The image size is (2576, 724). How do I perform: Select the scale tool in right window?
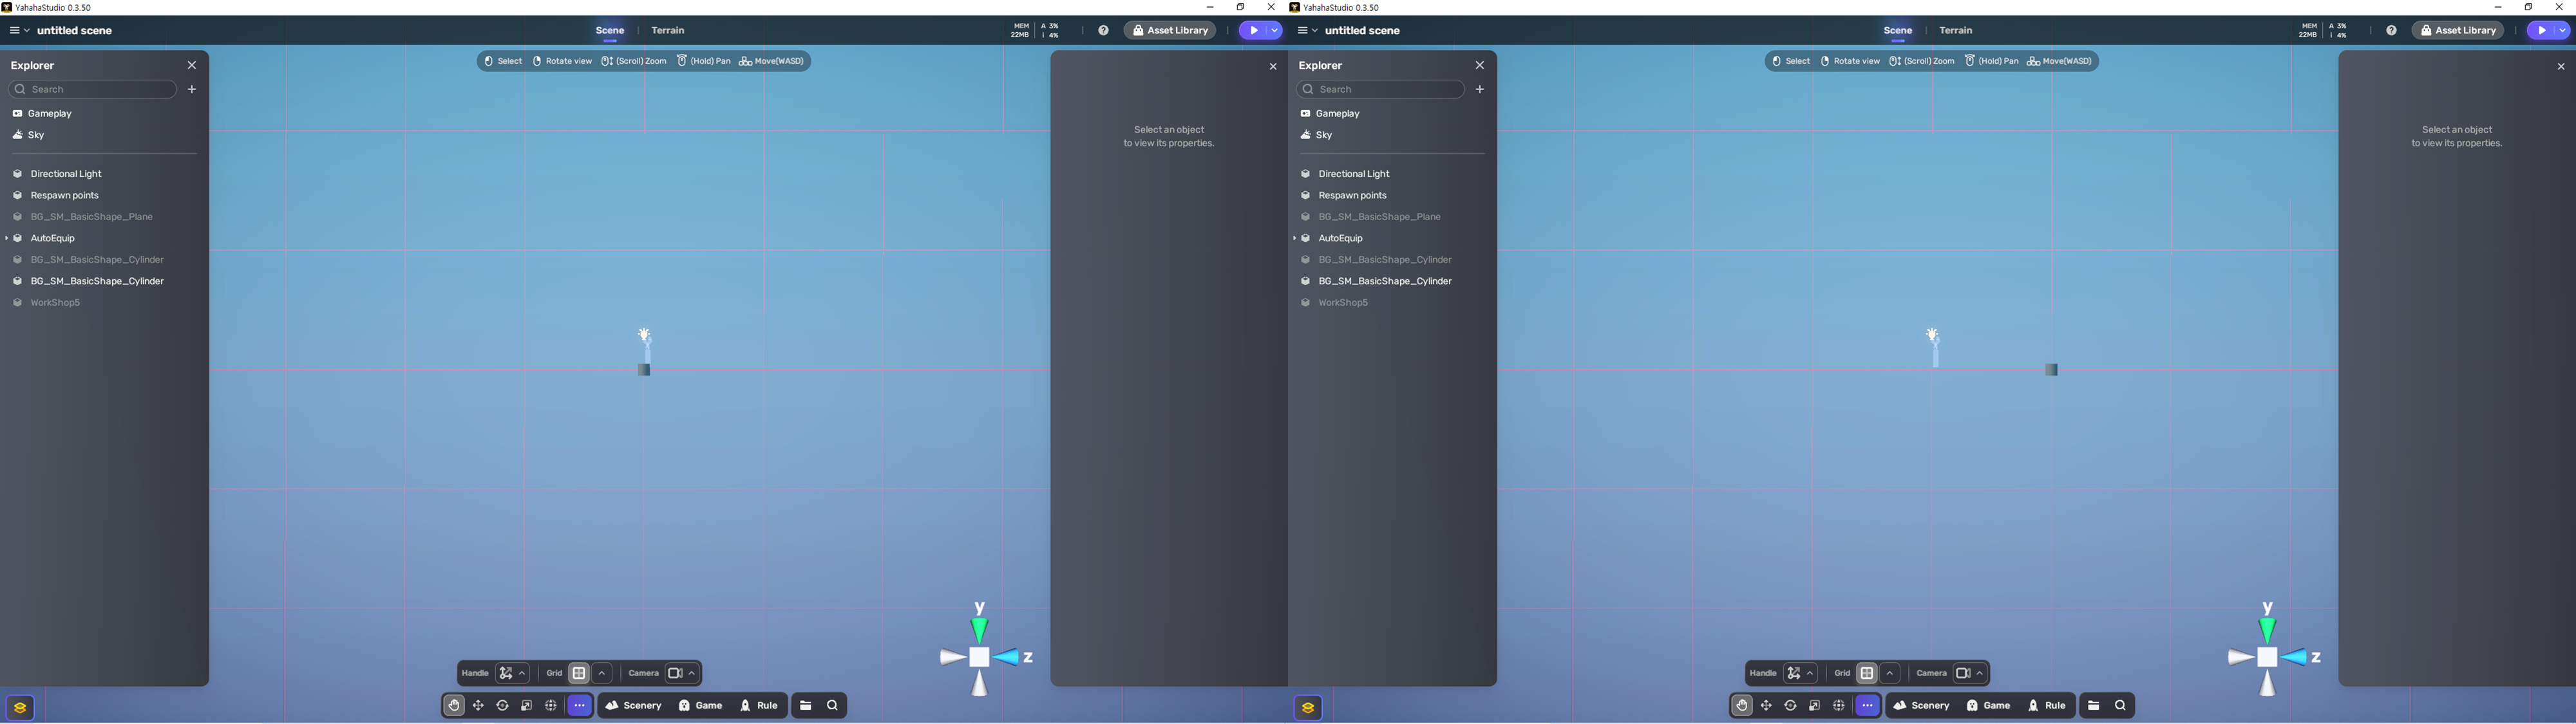click(1814, 706)
